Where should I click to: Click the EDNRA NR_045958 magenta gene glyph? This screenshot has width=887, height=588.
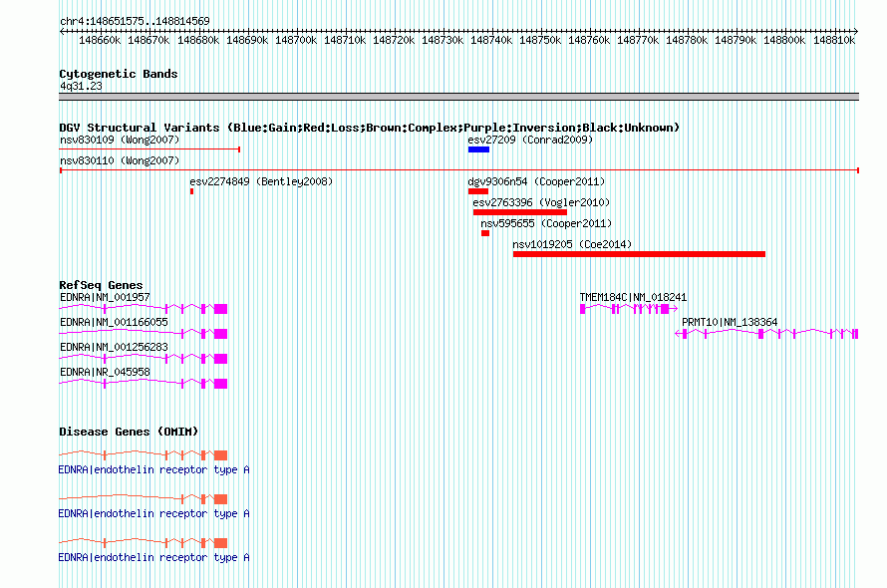[144, 383]
